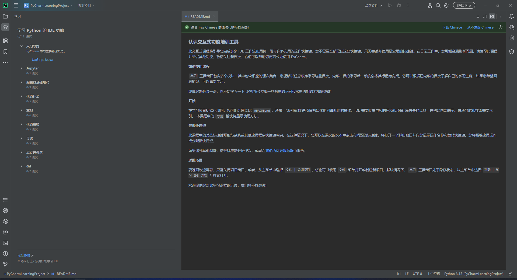This screenshot has height=280, width=517.
Task: Click line and column 1:1 indicator
Action: point(399,274)
